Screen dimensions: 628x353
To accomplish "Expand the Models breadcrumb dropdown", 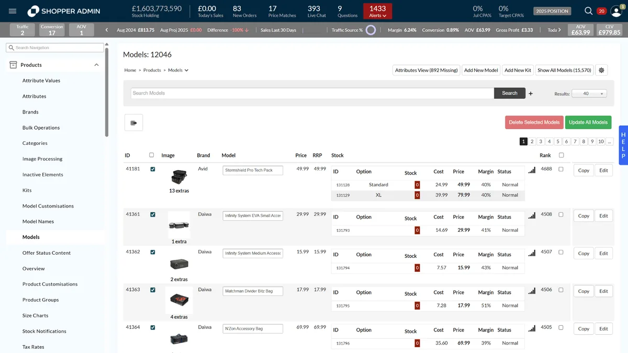I will click(186, 70).
